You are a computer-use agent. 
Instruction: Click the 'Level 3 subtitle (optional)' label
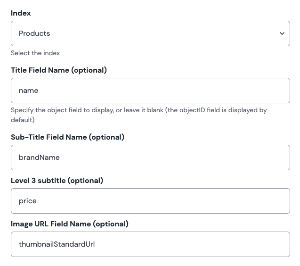point(57,181)
